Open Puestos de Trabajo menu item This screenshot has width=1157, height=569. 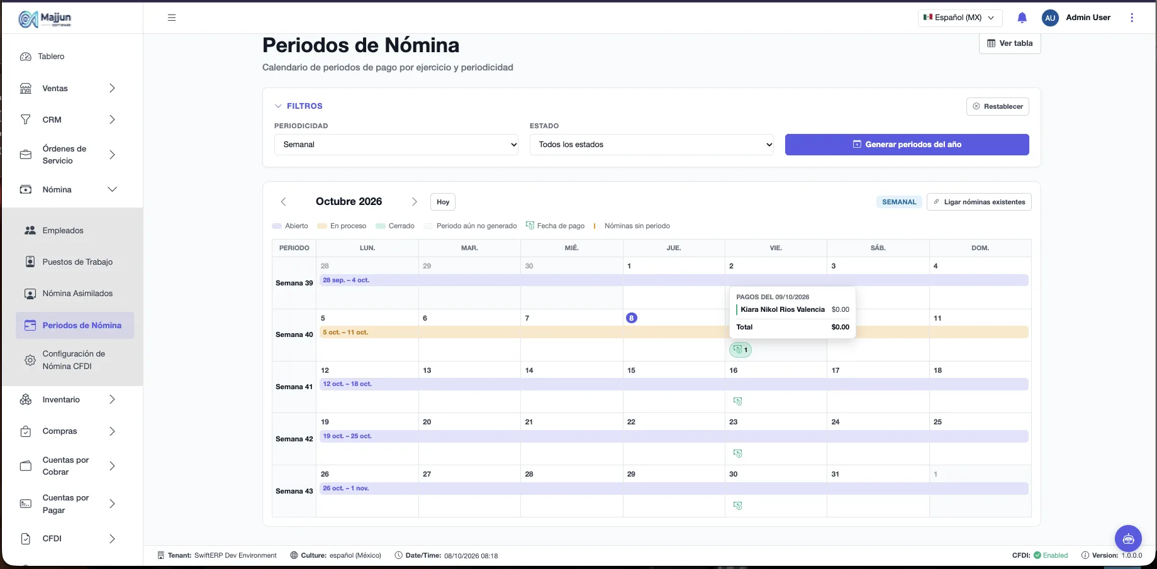pos(77,262)
